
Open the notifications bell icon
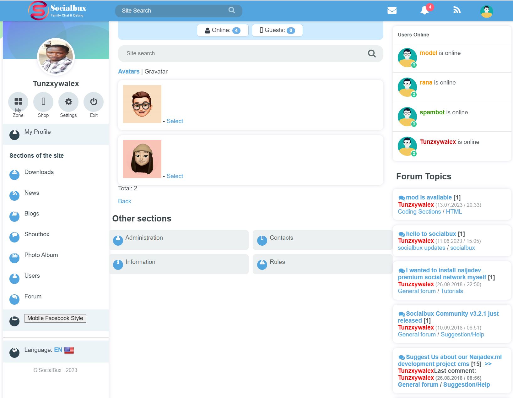pos(424,10)
